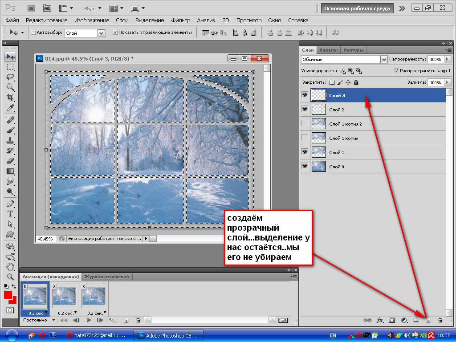Select the Zoom tool in toolbox
Screen dimensions: 456x342
(x=11, y=277)
